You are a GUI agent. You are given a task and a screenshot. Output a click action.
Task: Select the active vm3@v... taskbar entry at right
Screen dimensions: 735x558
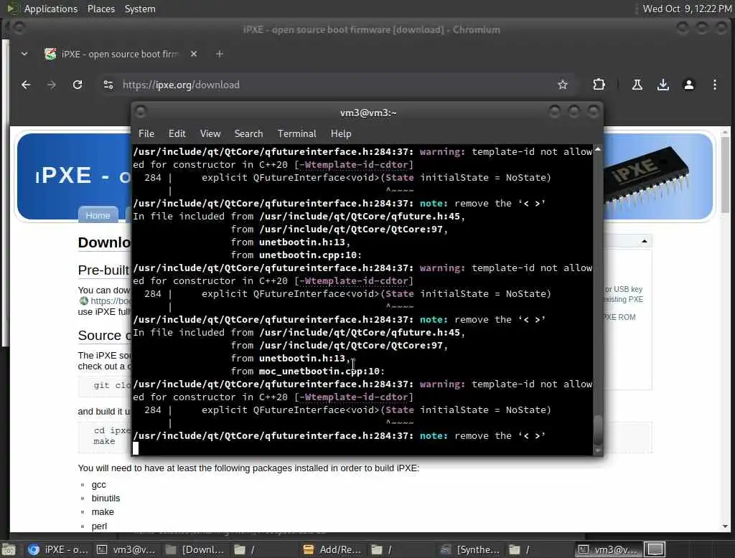(607, 549)
